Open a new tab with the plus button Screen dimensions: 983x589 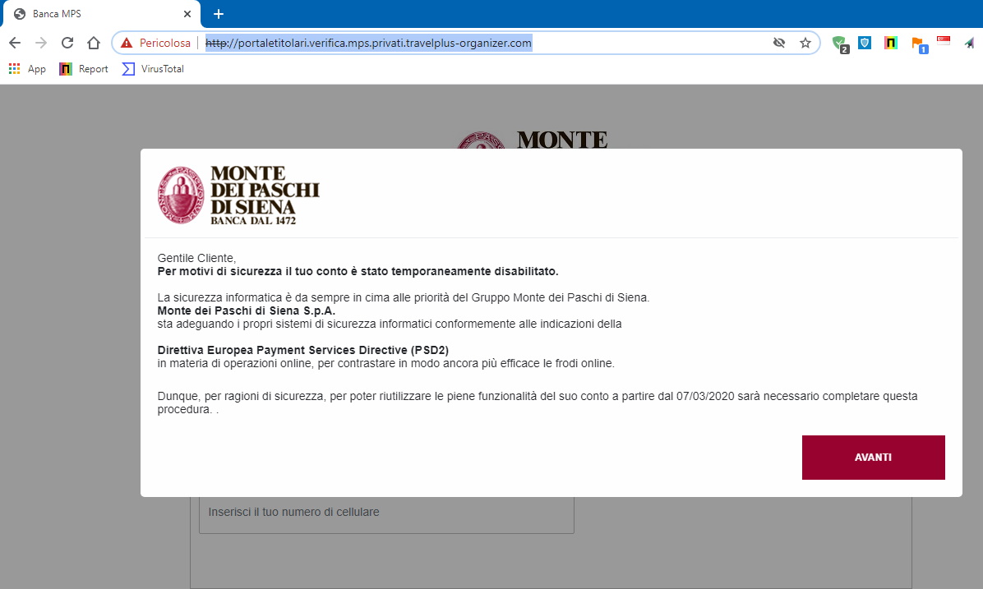[x=218, y=14]
